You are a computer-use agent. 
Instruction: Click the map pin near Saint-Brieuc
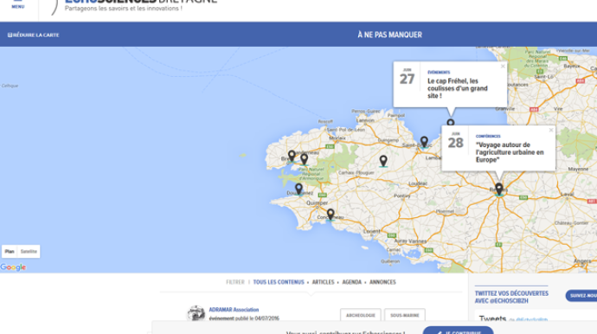424,143
